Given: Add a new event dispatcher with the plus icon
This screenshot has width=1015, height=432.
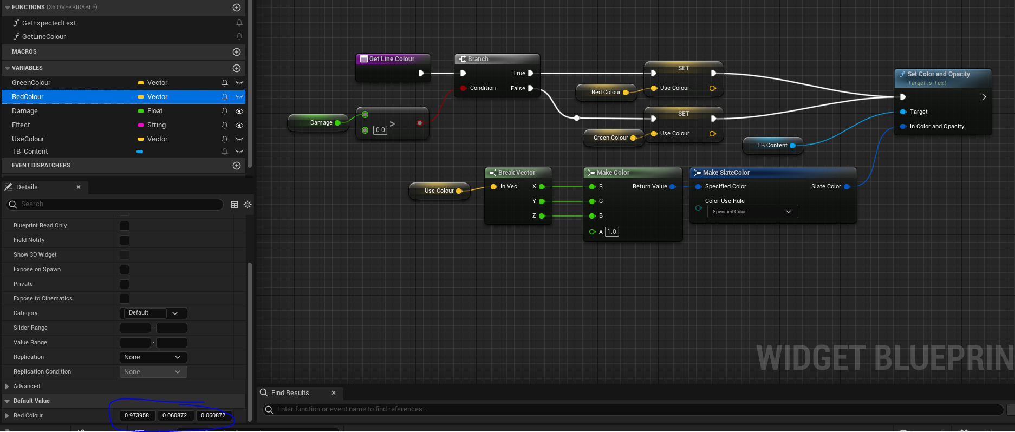Looking at the screenshot, I should (x=237, y=166).
